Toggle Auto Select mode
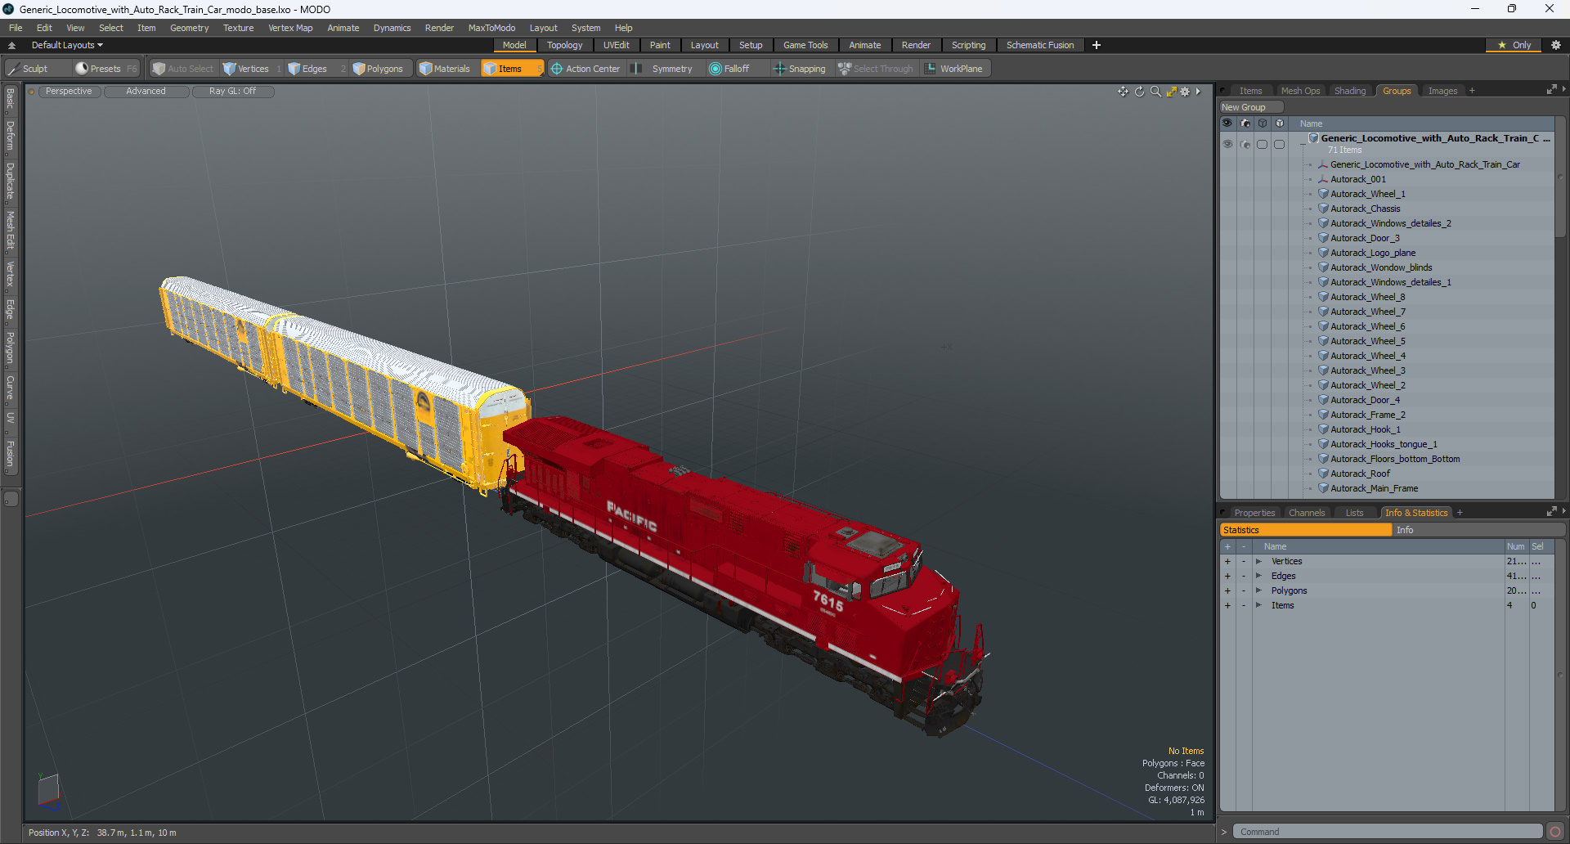The height and width of the screenshot is (844, 1570). tap(183, 69)
